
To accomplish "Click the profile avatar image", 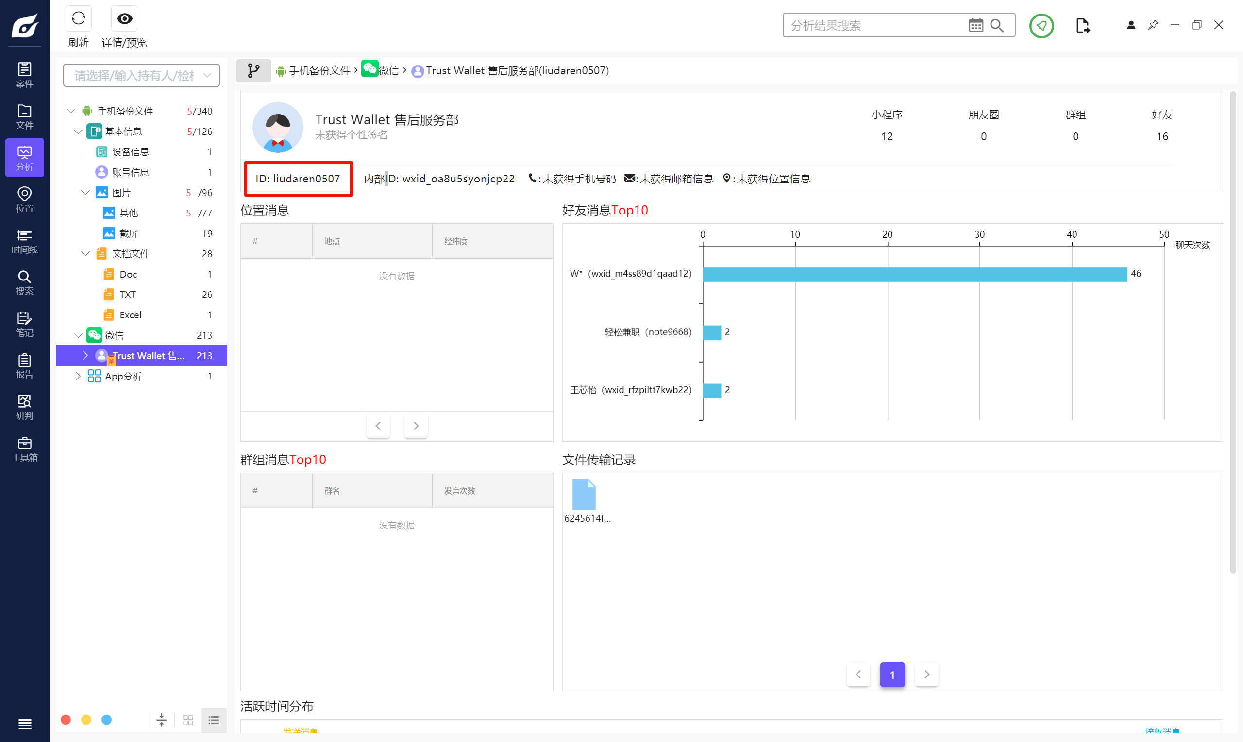I will click(x=278, y=128).
